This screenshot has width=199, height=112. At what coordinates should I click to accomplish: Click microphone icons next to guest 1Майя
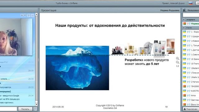pyautogui.click(x=189, y=77)
